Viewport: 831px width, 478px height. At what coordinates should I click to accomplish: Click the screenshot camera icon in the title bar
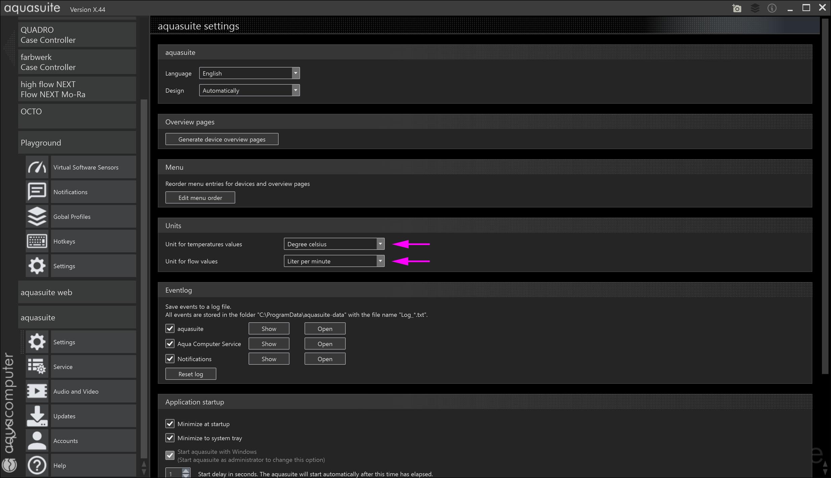(737, 8)
